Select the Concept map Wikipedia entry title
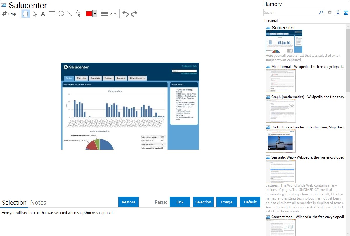 click(x=308, y=217)
